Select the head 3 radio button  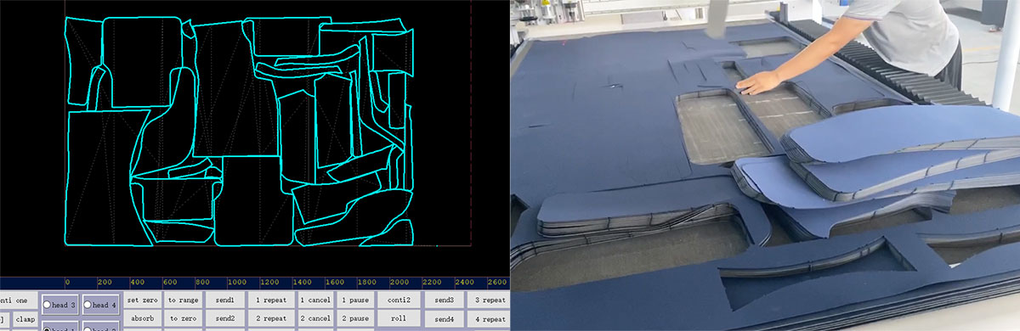[x=59, y=305]
